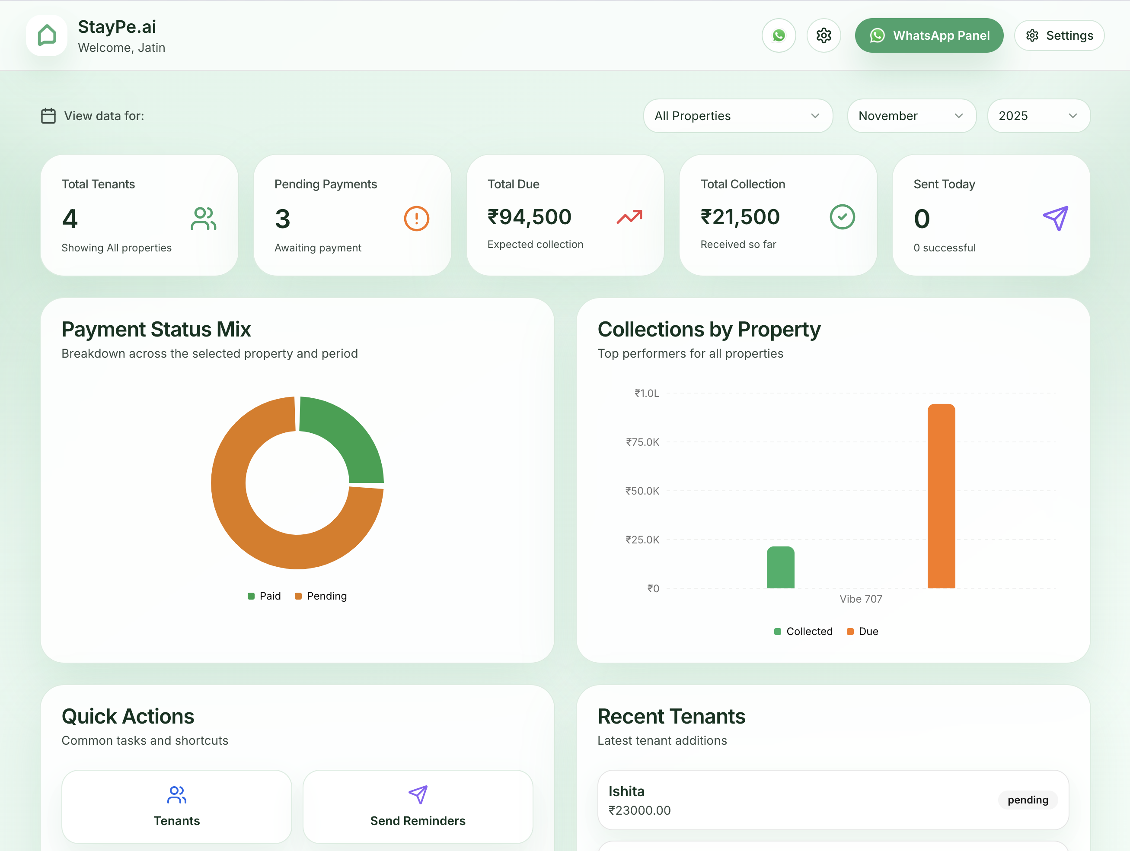Click the check circle icon in Total Collection card
1130x851 pixels.
point(843,217)
